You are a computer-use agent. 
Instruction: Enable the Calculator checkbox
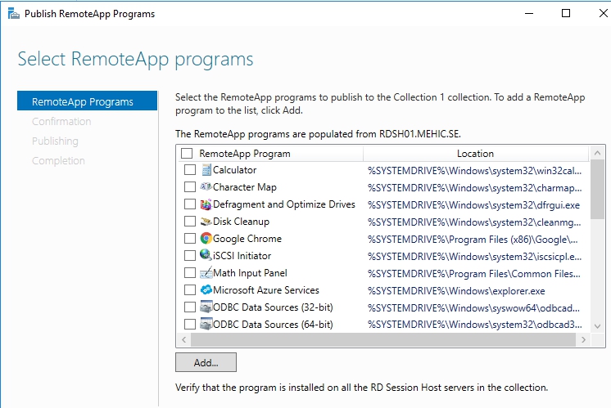(190, 170)
